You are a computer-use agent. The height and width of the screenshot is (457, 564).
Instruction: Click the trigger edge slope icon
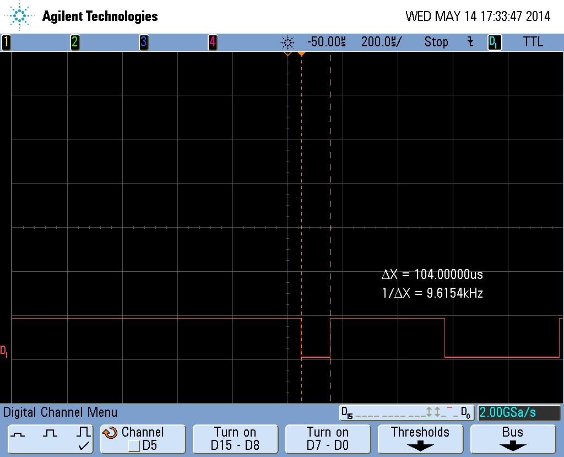(470, 42)
